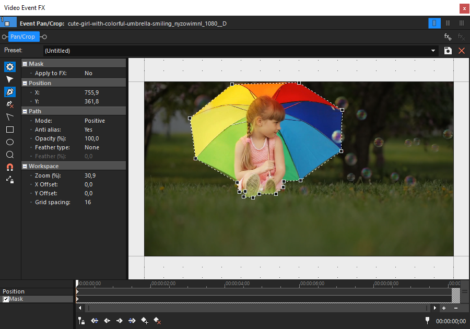Click the Opacity (%) value field
Screen dimensions: 470x329
click(92, 138)
